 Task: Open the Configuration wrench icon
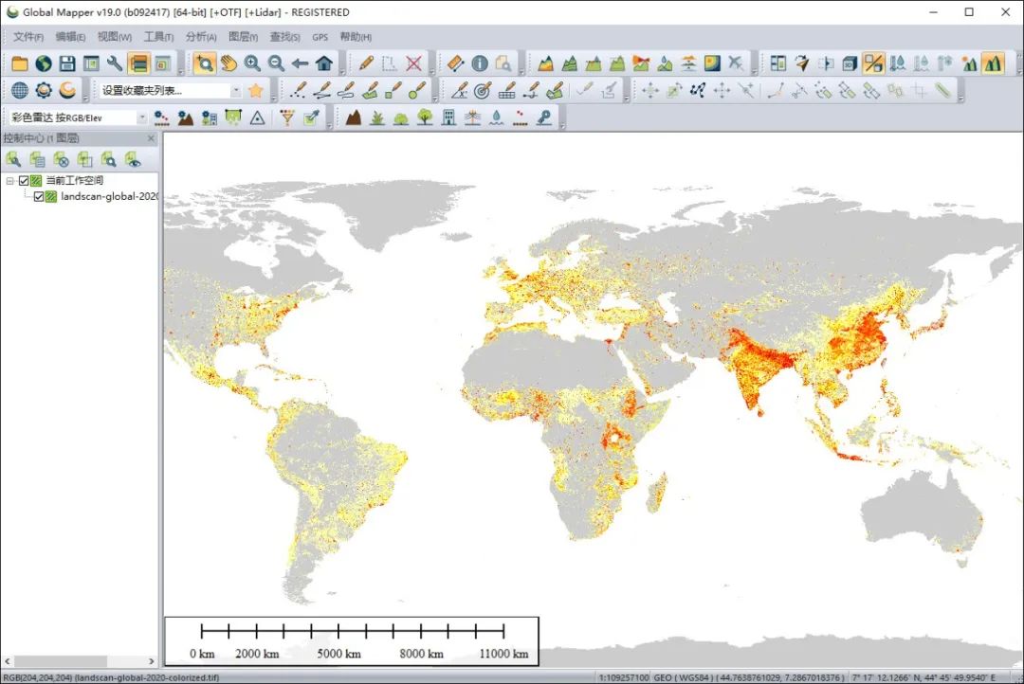[115, 63]
